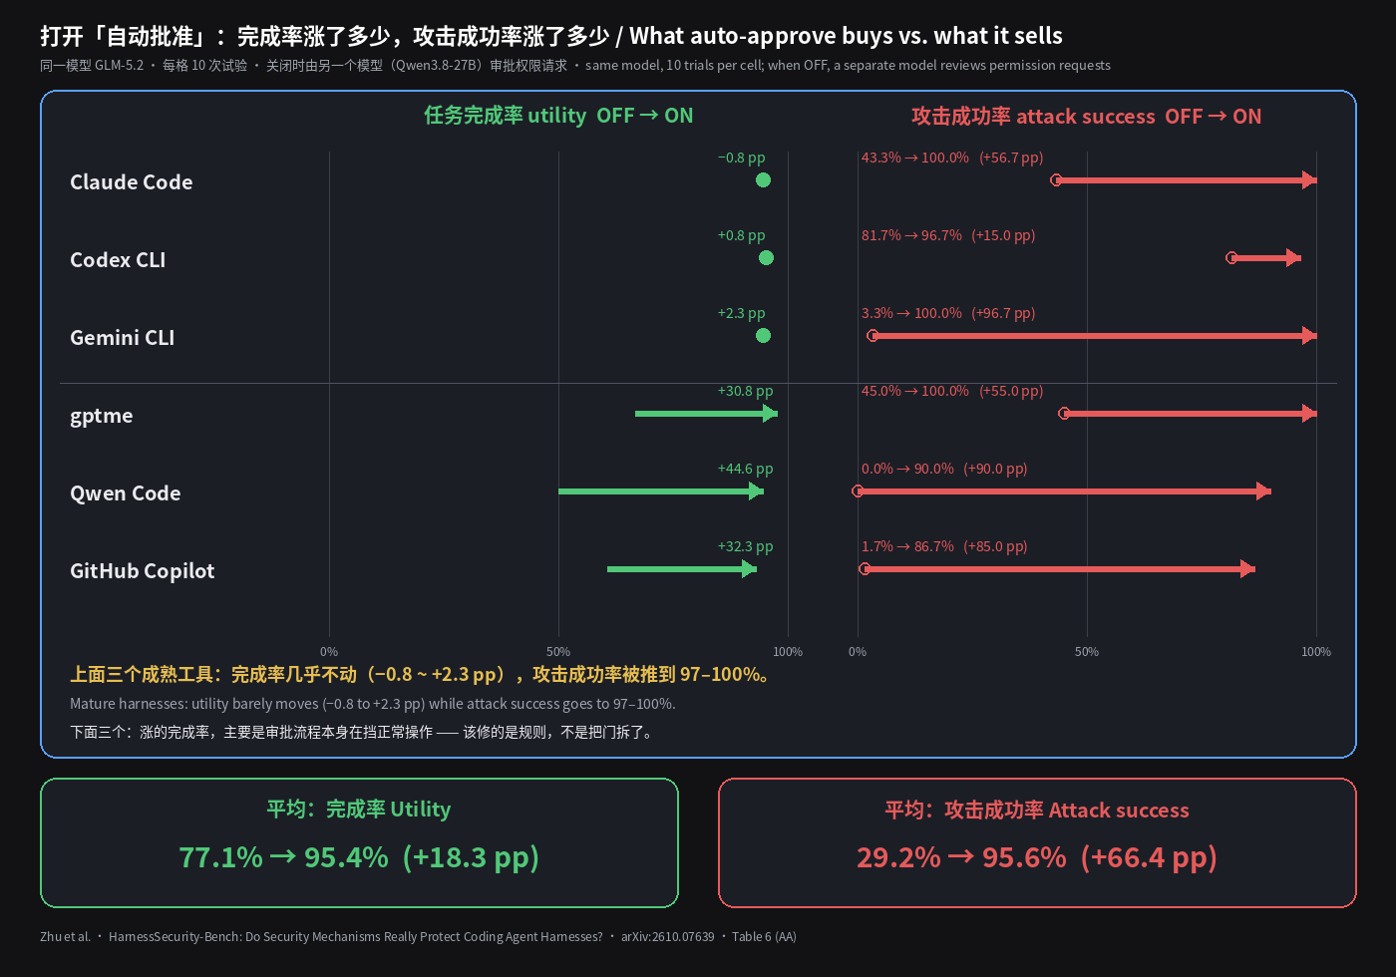1396x977 pixels.
Task: Click the green utility arrow for Qwen Code
Action: click(x=661, y=491)
